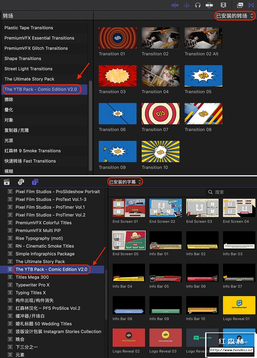Viewport: 257px width, 358px height.
Task: Select the 擦除 transitions category
Action: pos(9,99)
